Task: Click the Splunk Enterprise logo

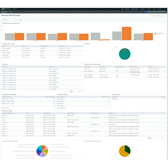Action: pyautogui.click(x=6, y=9)
